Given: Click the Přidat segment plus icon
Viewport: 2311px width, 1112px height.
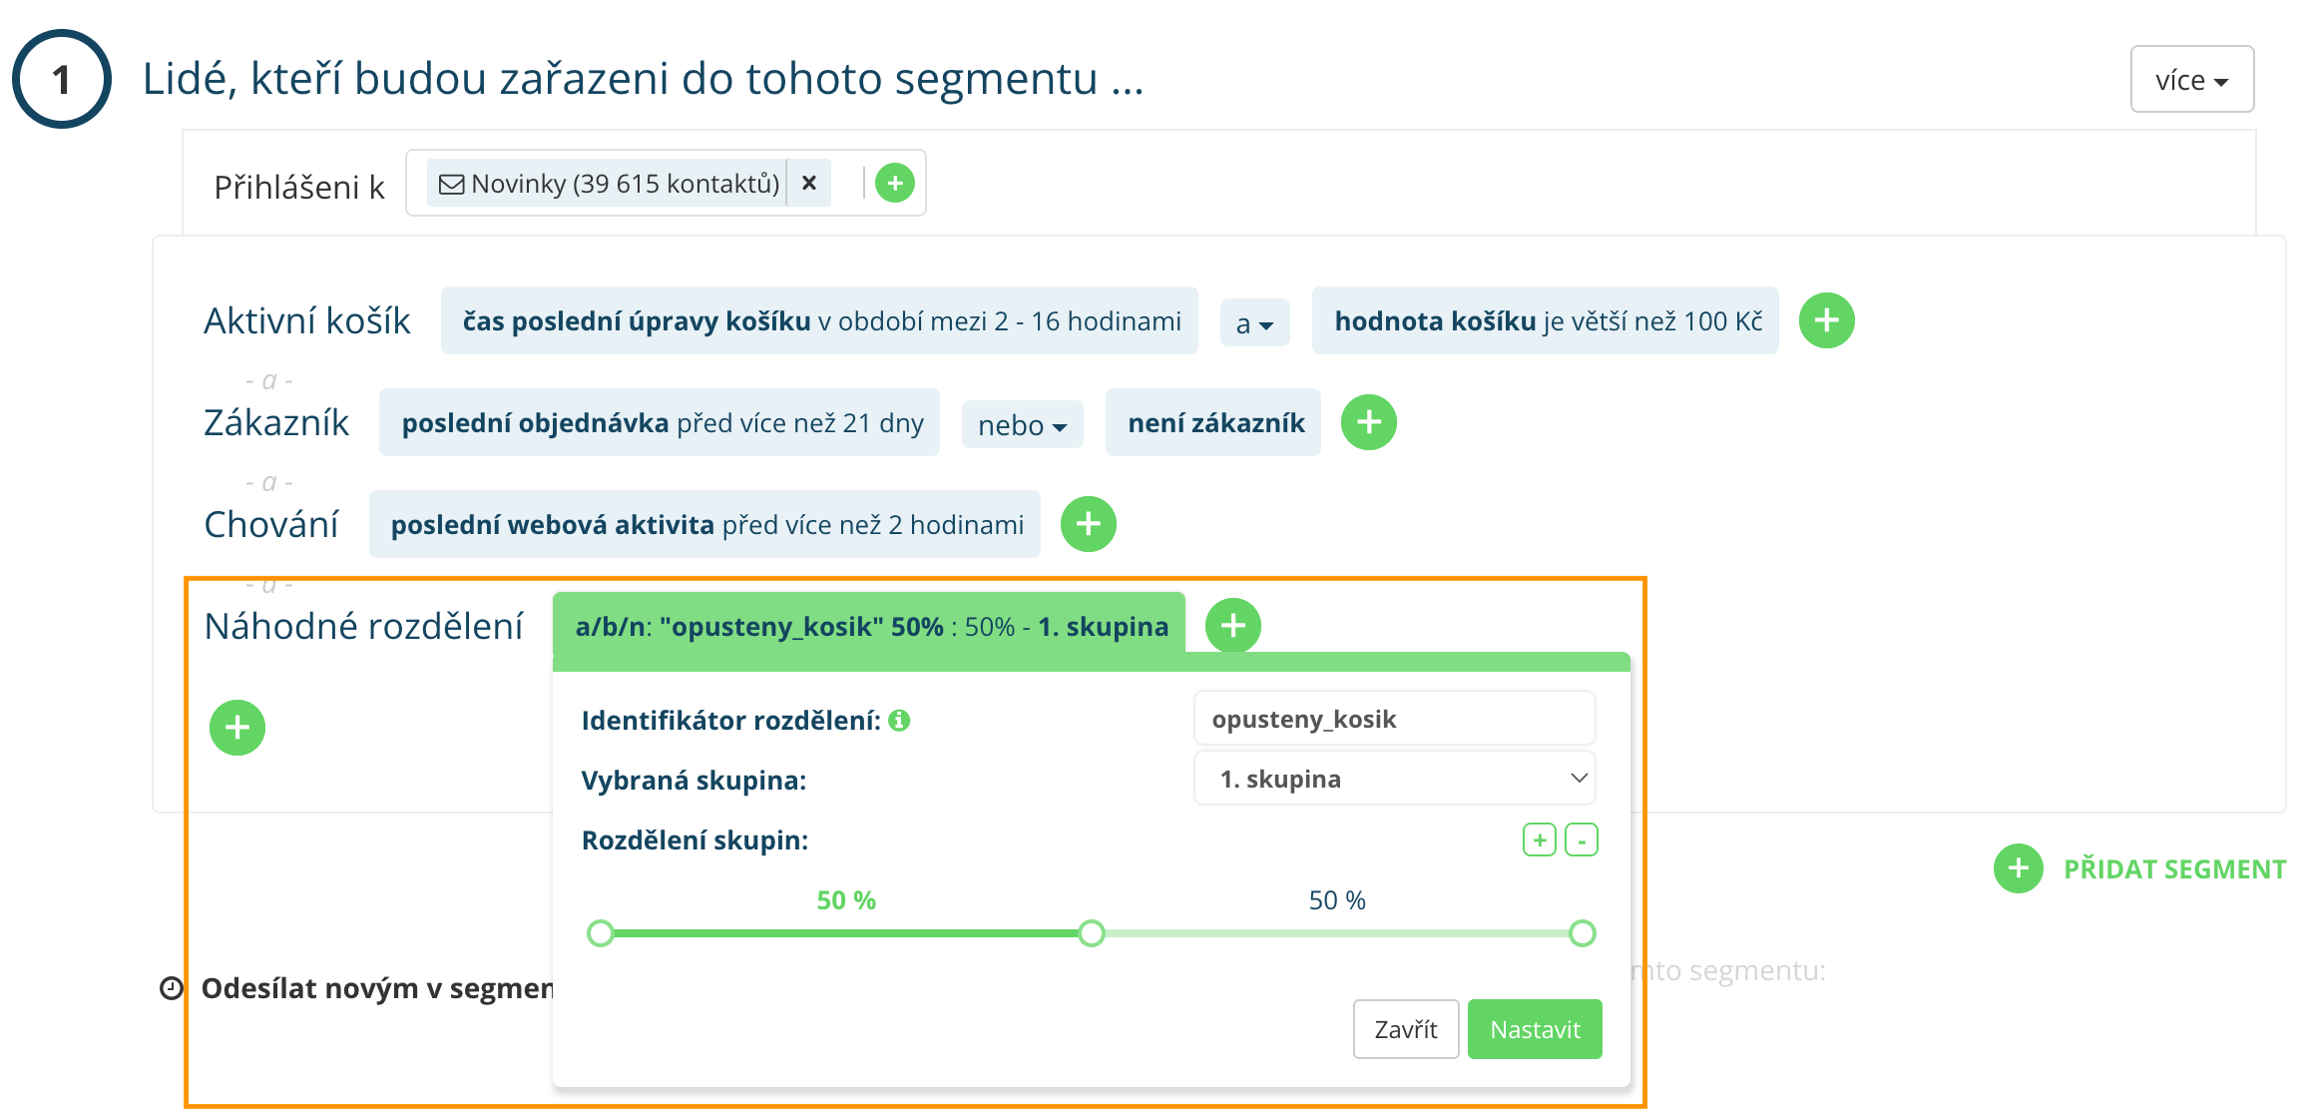Looking at the screenshot, I should point(2018,868).
